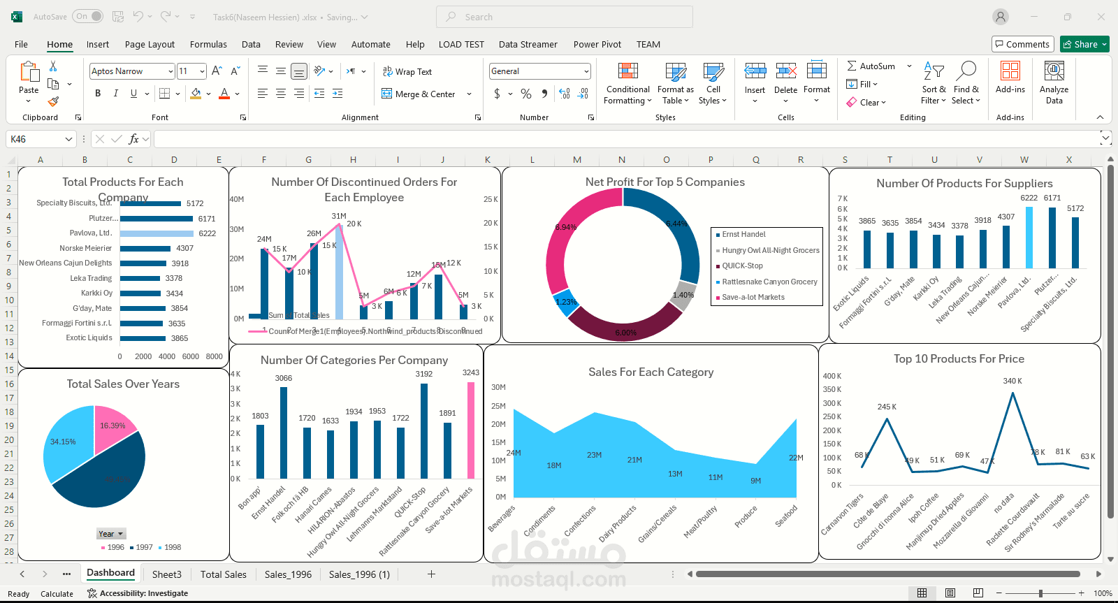Click the Paste clipboard icon
1118x603 pixels.
(29, 72)
